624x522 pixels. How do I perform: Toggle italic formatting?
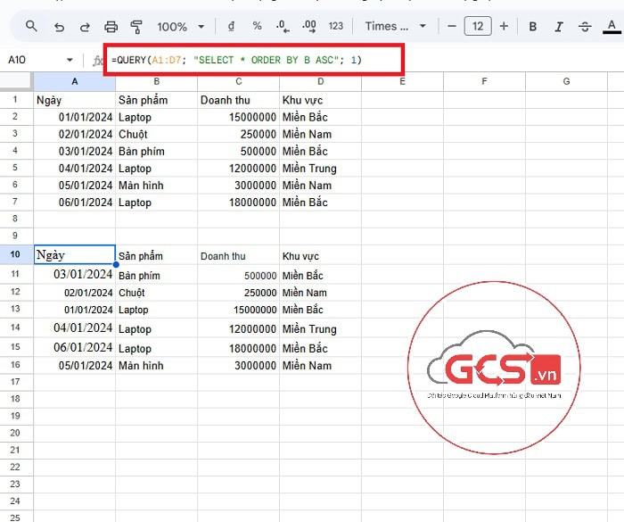point(559,27)
